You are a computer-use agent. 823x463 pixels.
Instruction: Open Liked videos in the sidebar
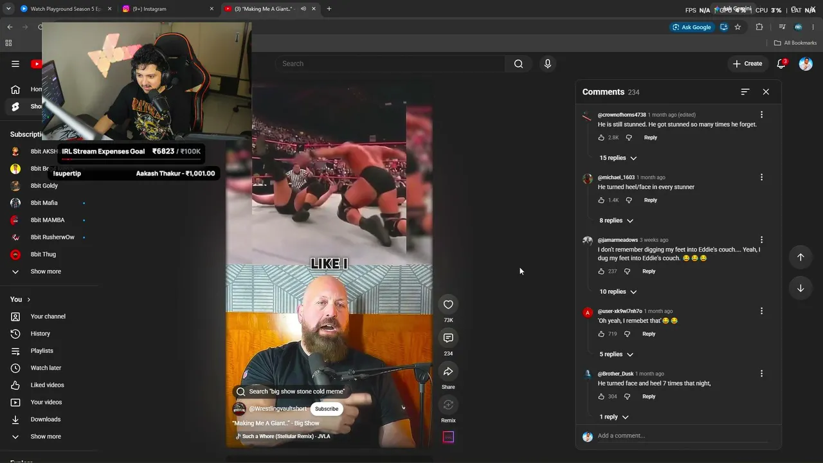point(49,385)
